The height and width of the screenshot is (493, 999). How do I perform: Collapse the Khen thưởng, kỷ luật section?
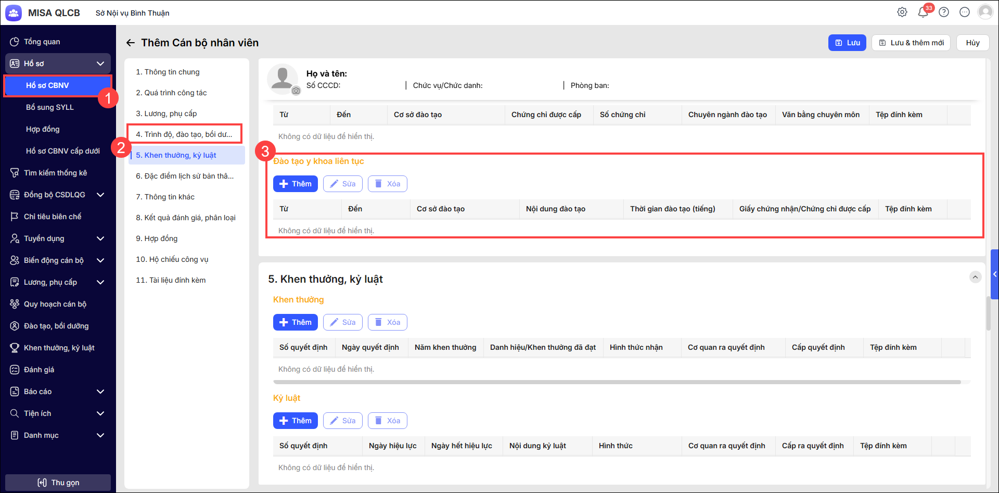pyautogui.click(x=975, y=277)
